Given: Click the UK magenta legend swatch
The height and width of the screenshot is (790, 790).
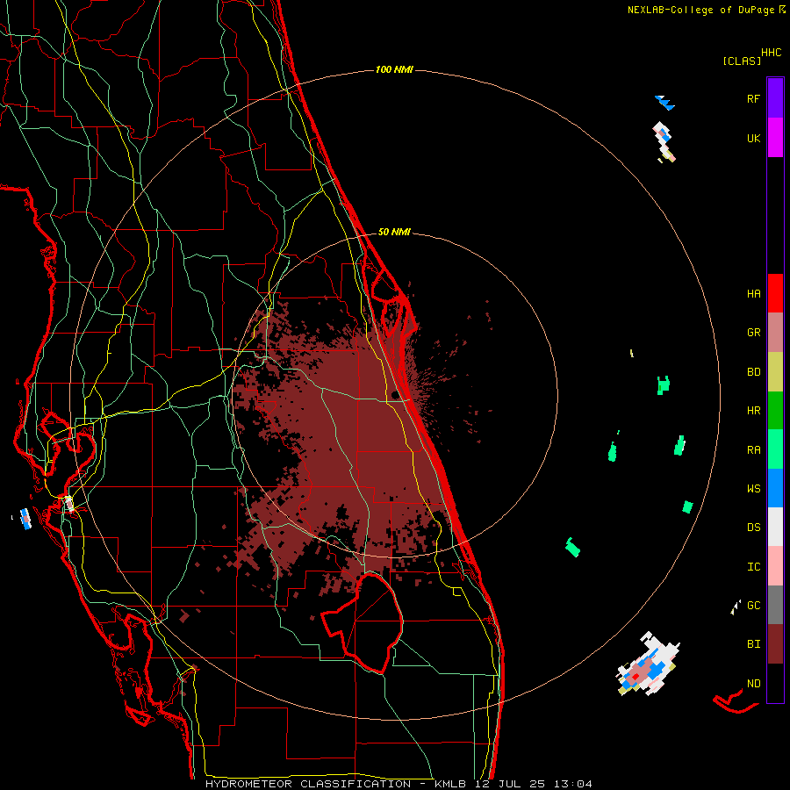Looking at the screenshot, I should [775, 138].
